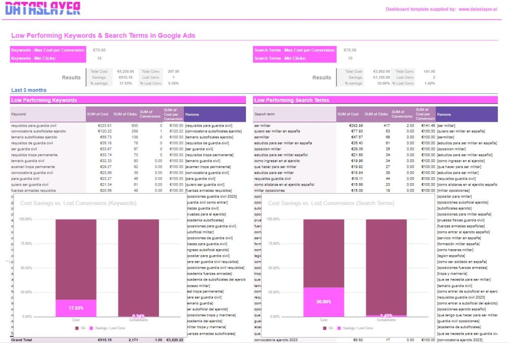Select the Keywords Min Clicks value
The height and width of the screenshot is (343, 509).
click(99, 58)
